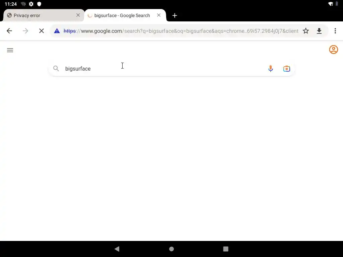This screenshot has width=343, height=257.
Task: Open the downloads arrow icon
Action: [319, 31]
